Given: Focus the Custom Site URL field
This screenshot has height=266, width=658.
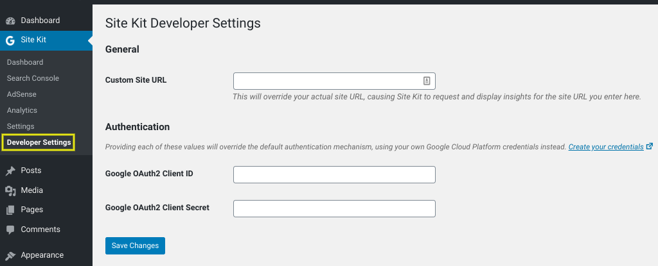Looking at the screenshot, I should coord(326,81).
